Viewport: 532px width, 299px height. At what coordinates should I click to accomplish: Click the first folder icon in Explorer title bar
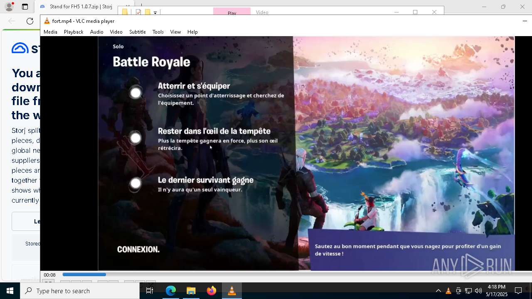(x=125, y=12)
